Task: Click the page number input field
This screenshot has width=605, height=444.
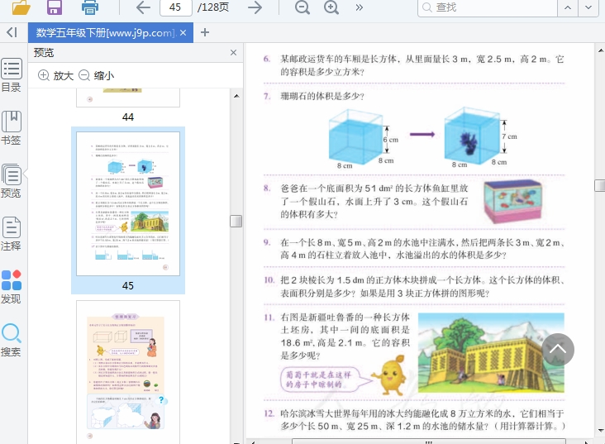Action: tap(175, 7)
